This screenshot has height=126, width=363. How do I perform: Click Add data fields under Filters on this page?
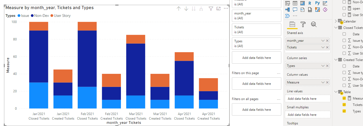(x=256, y=83)
